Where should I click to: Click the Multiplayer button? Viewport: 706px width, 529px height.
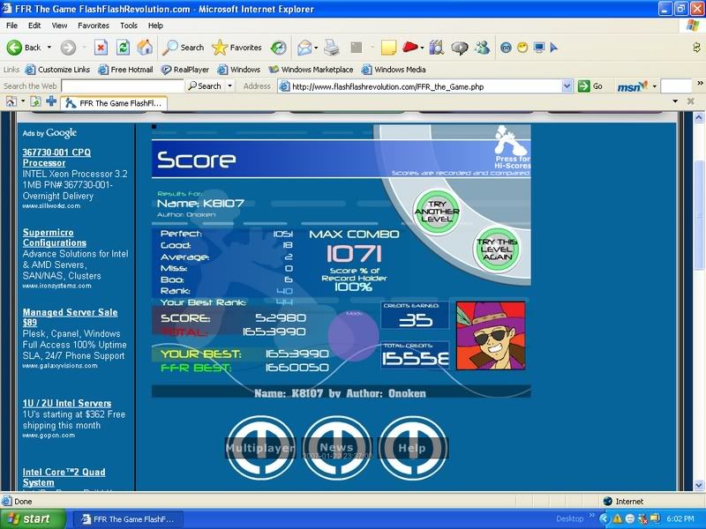(x=259, y=448)
